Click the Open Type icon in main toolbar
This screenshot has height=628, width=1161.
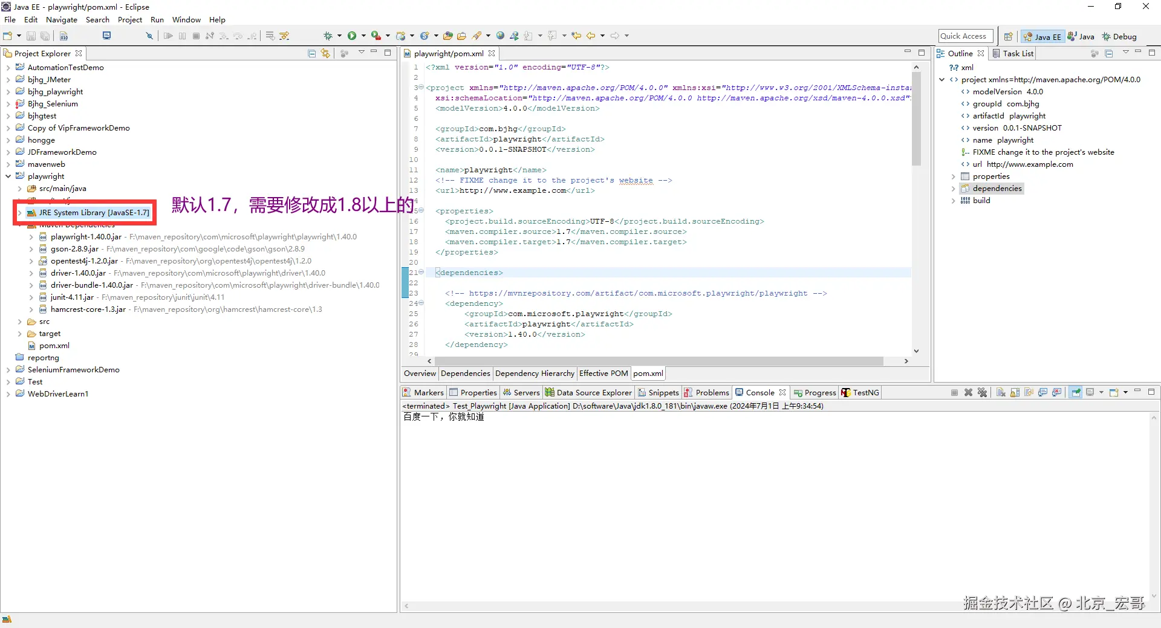(448, 36)
